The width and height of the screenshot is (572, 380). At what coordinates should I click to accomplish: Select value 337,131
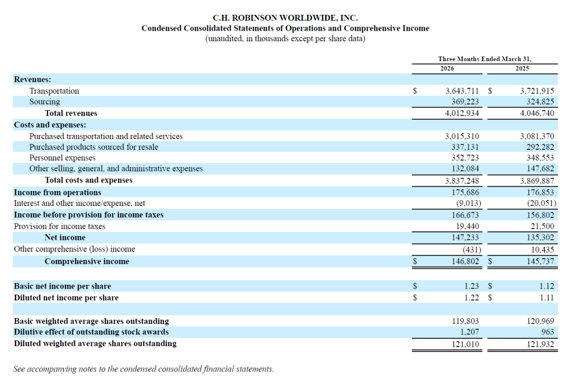[x=465, y=147]
